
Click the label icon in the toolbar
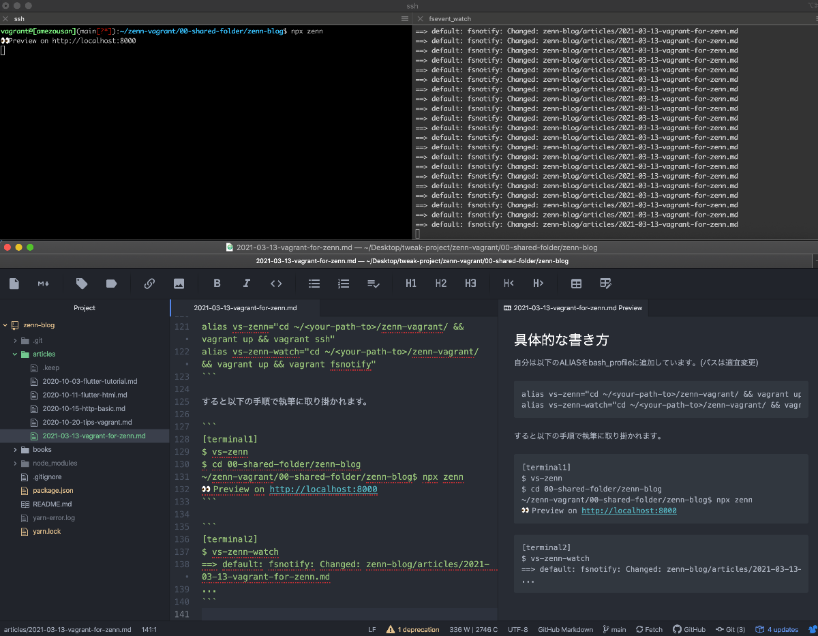click(111, 284)
